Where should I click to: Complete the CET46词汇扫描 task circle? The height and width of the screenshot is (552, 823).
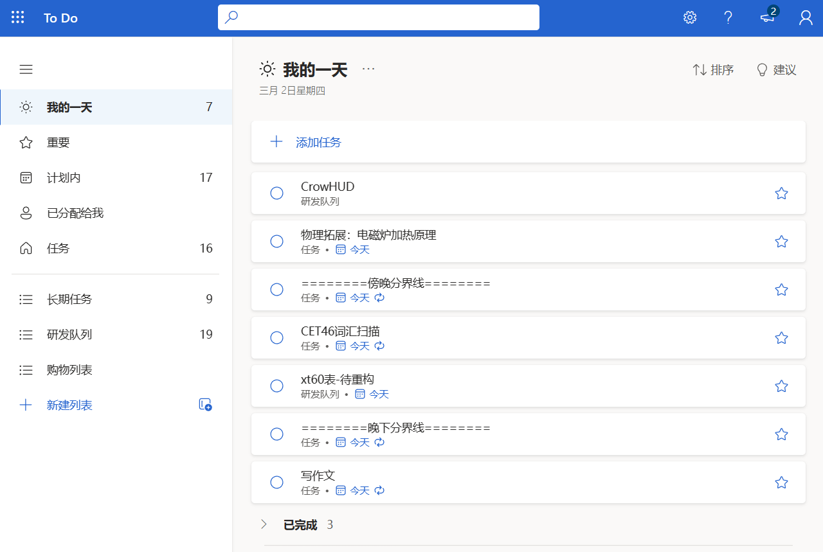tap(277, 338)
